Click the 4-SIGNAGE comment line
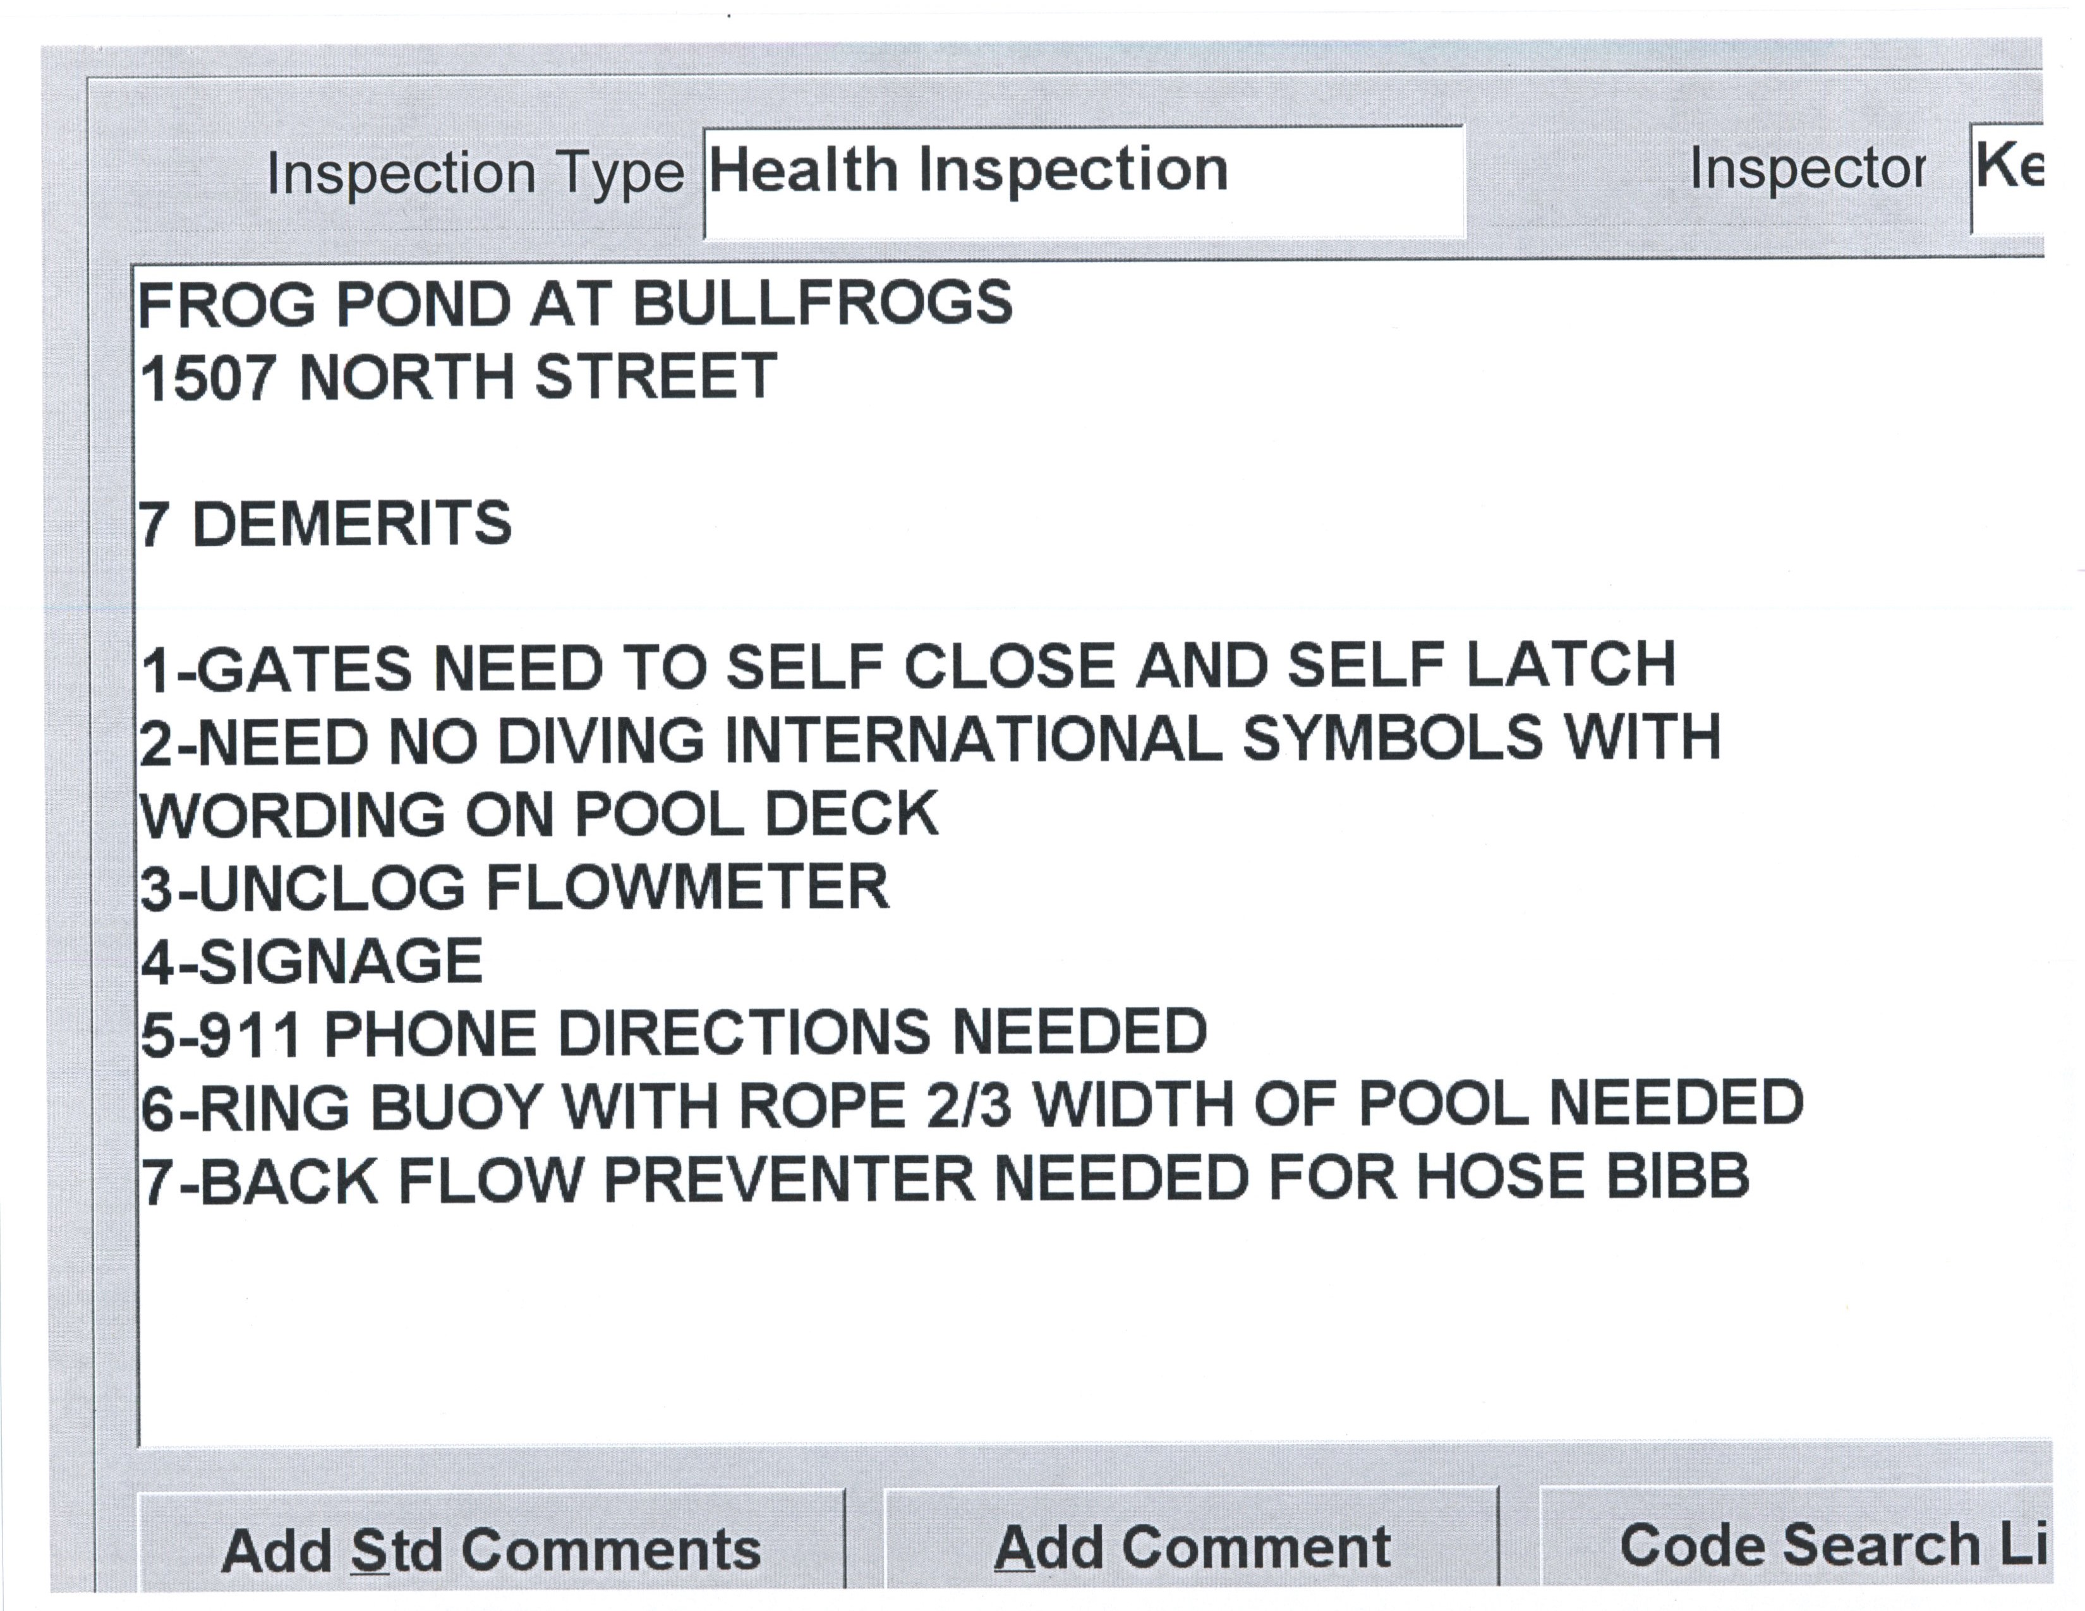Screen dimensions: 2085x1611 (x=312, y=962)
